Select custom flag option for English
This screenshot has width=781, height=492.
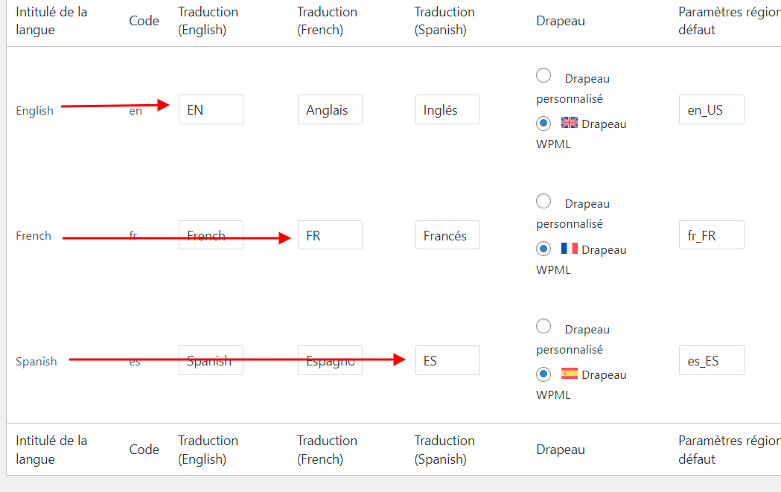(x=544, y=75)
